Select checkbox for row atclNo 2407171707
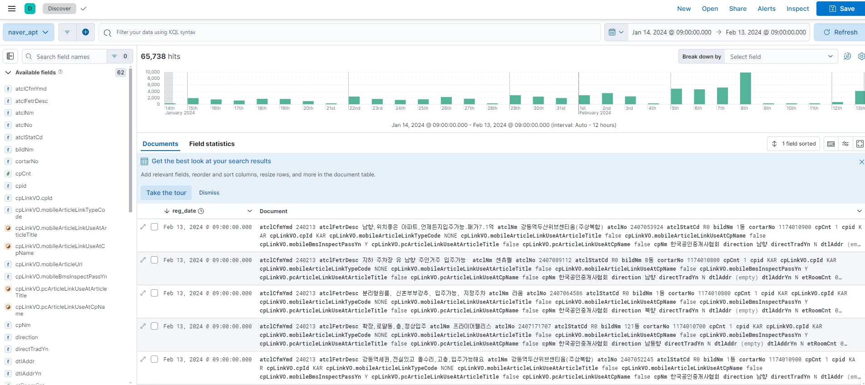This screenshot has width=865, height=385. [x=154, y=326]
